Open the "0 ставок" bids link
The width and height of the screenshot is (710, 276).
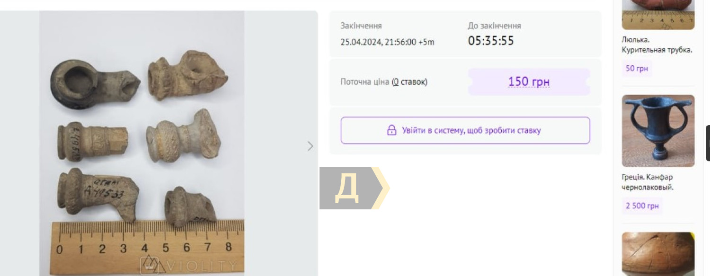point(409,82)
